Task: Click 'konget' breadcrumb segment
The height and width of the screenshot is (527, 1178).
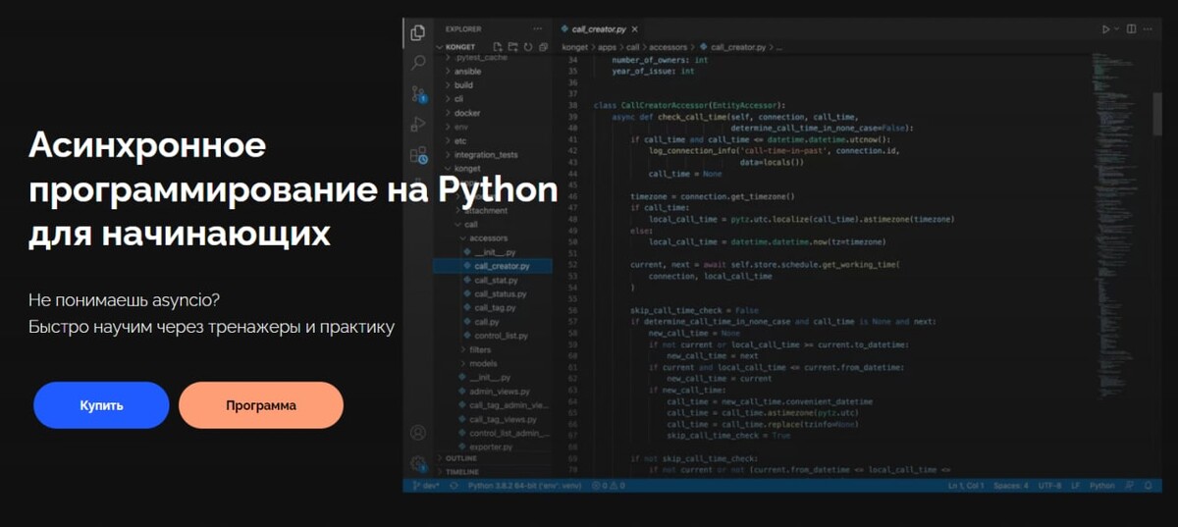Action: [574, 46]
